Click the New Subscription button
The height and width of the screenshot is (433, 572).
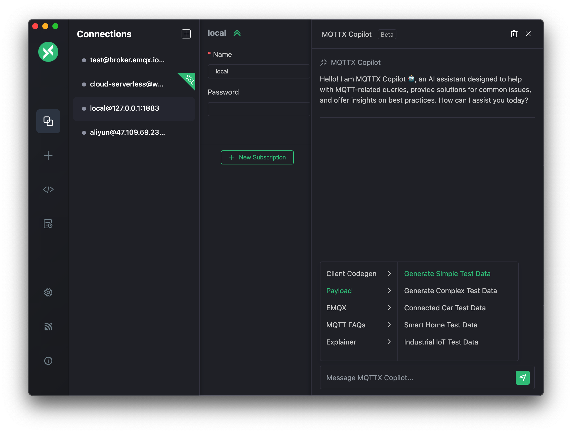tap(257, 157)
